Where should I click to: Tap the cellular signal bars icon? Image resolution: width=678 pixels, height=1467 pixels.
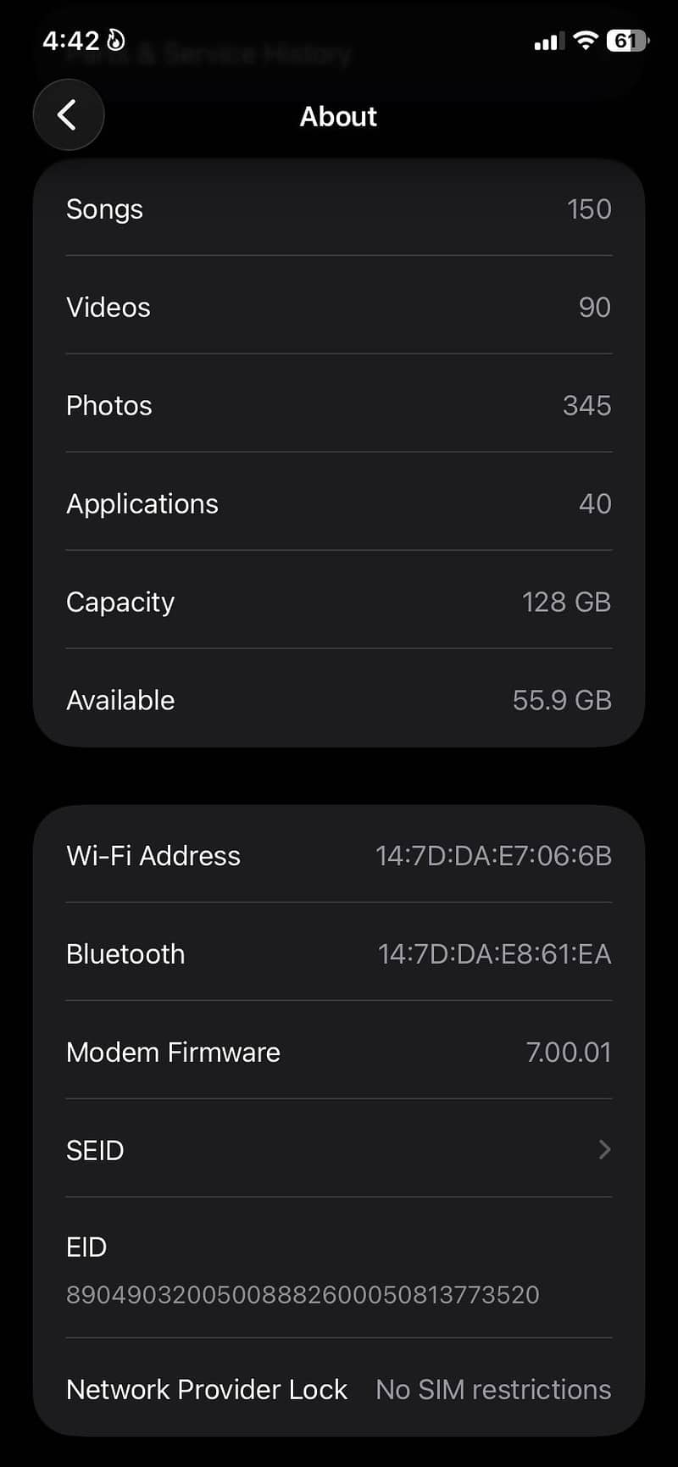547,42
